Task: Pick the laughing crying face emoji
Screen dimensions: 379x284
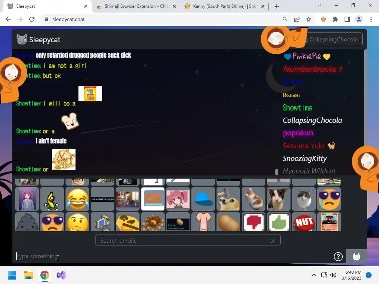Action: pyautogui.click(x=77, y=199)
